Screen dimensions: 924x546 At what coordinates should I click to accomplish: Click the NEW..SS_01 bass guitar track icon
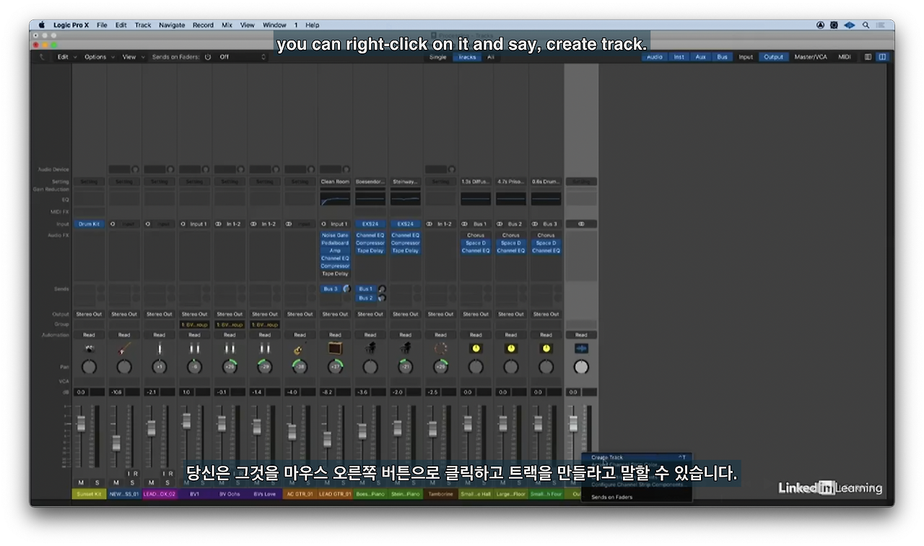point(124,349)
